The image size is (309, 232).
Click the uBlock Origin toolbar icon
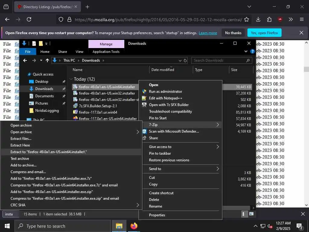pos(280,19)
